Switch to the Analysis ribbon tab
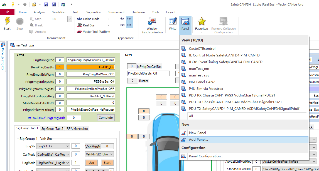The height and width of the screenshot is (171, 319). pos(39,12)
